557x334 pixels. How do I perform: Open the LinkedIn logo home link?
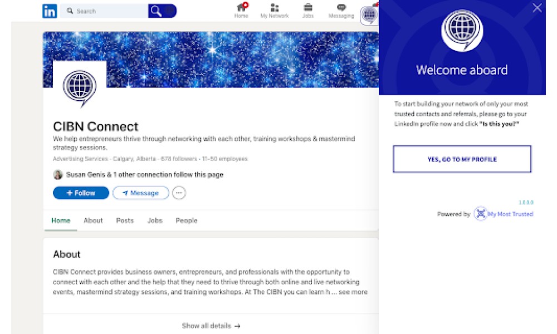point(50,11)
